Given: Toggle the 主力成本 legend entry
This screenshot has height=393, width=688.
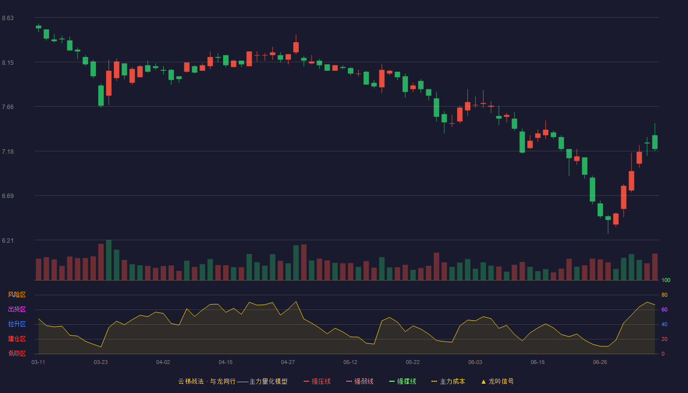Looking at the screenshot, I should [448, 381].
